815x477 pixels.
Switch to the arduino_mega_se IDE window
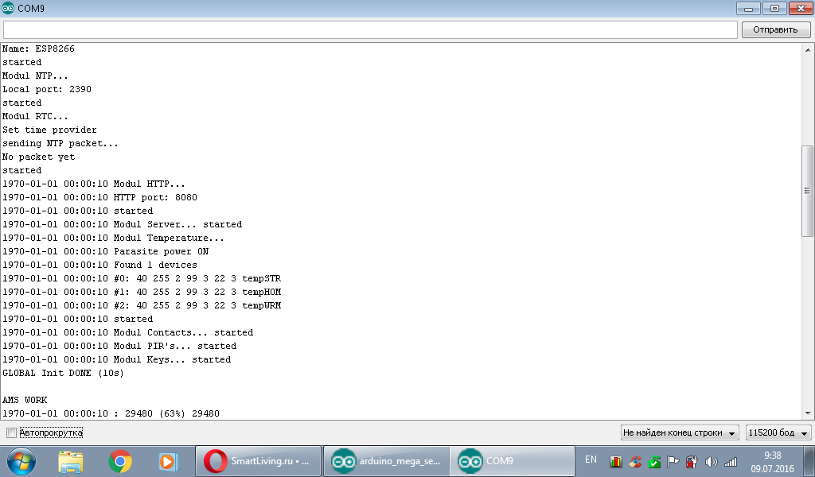tap(385, 461)
